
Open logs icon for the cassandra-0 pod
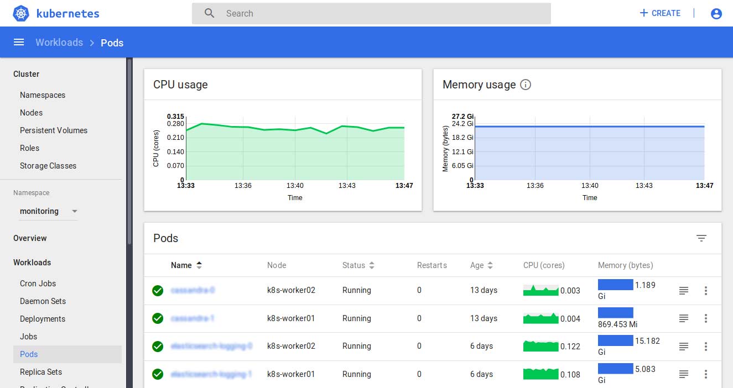684,290
